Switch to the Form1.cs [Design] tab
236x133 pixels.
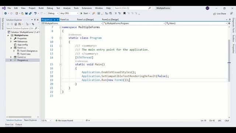tap(85, 20)
